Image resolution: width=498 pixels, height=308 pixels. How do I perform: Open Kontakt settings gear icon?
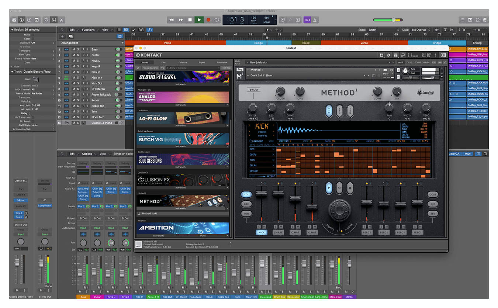389,55
